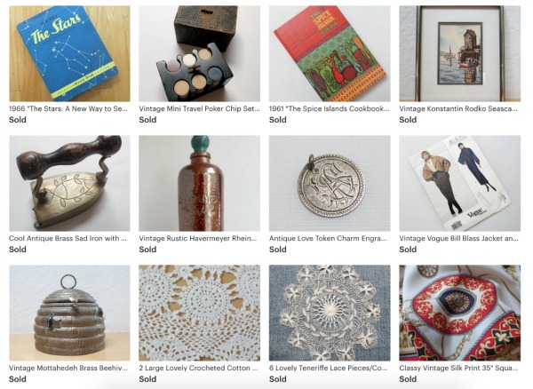Open the Vintage Konstantin Rodko Seascape title
Image resolution: width=533 pixels, height=389 pixels.
click(458, 108)
